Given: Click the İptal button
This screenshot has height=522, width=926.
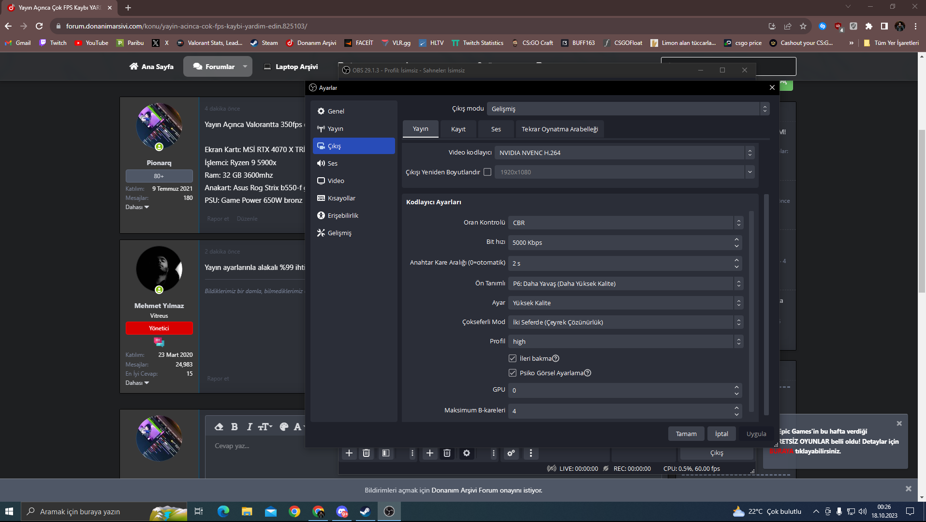Looking at the screenshot, I should coord(721,434).
